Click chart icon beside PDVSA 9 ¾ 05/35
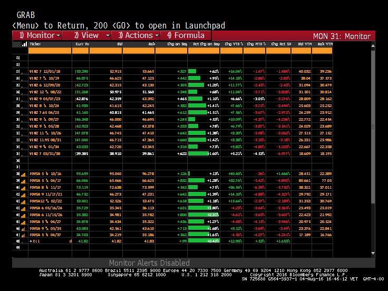 pyautogui.click(x=23, y=229)
